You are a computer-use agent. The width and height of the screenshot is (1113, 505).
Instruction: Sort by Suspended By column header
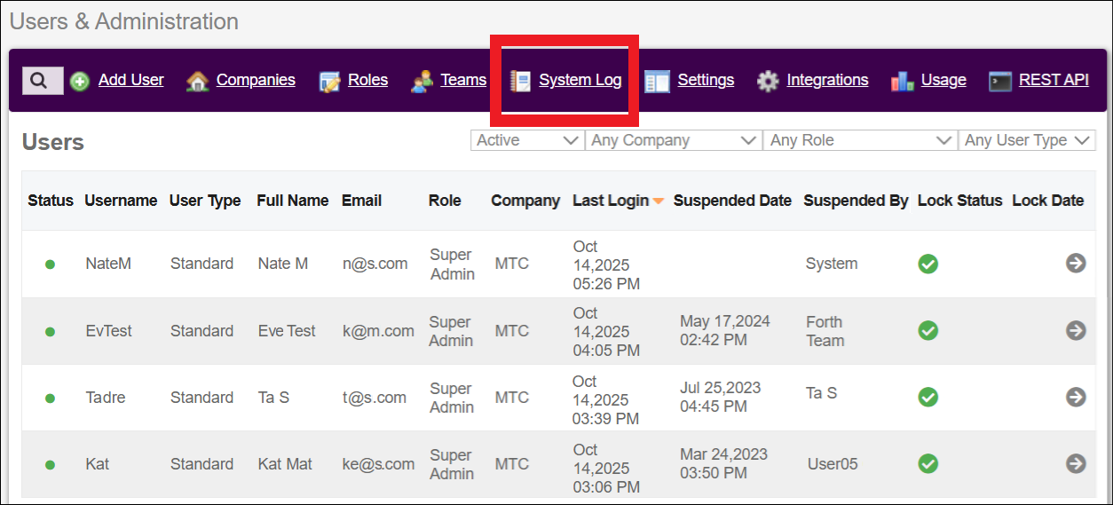[x=856, y=201]
